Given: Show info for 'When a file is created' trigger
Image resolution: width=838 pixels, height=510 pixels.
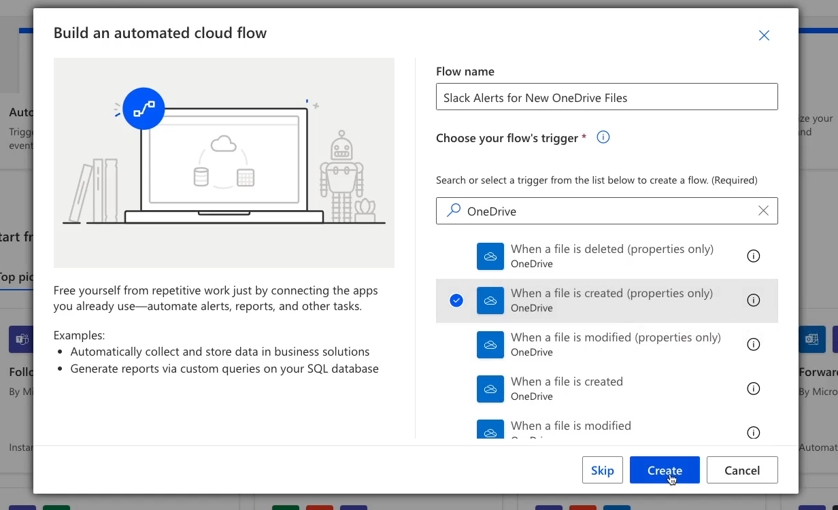Looking at the screenshot, I should (754, 388).
